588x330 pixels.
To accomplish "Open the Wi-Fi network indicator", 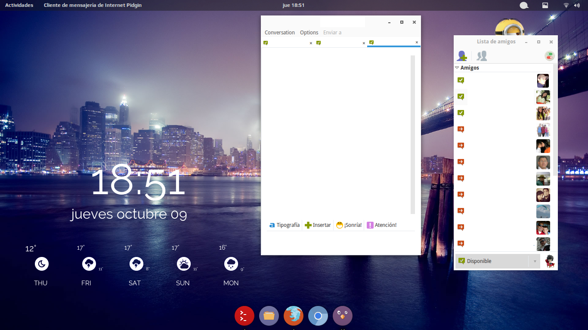I will click(566, 5).
